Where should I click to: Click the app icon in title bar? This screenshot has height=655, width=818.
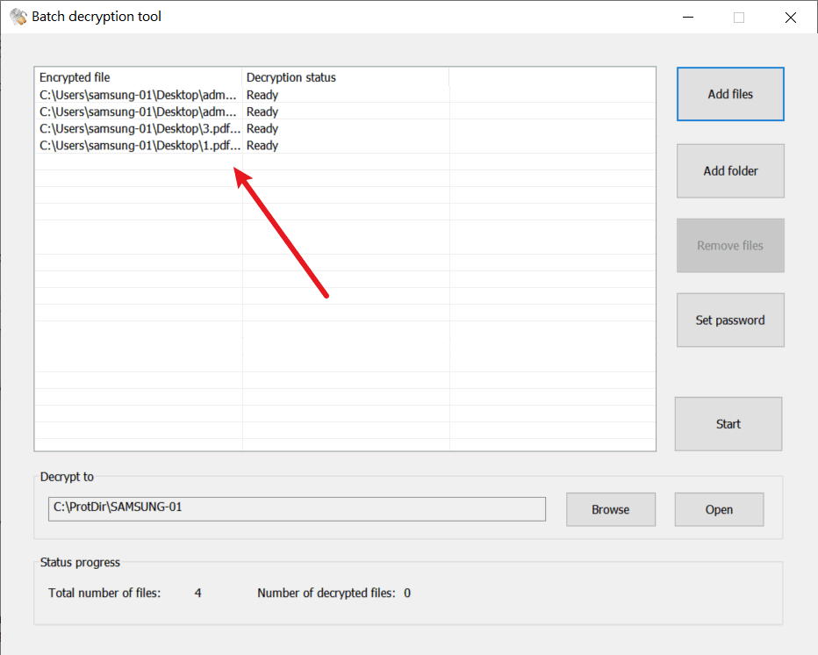(x=18, y=17)
